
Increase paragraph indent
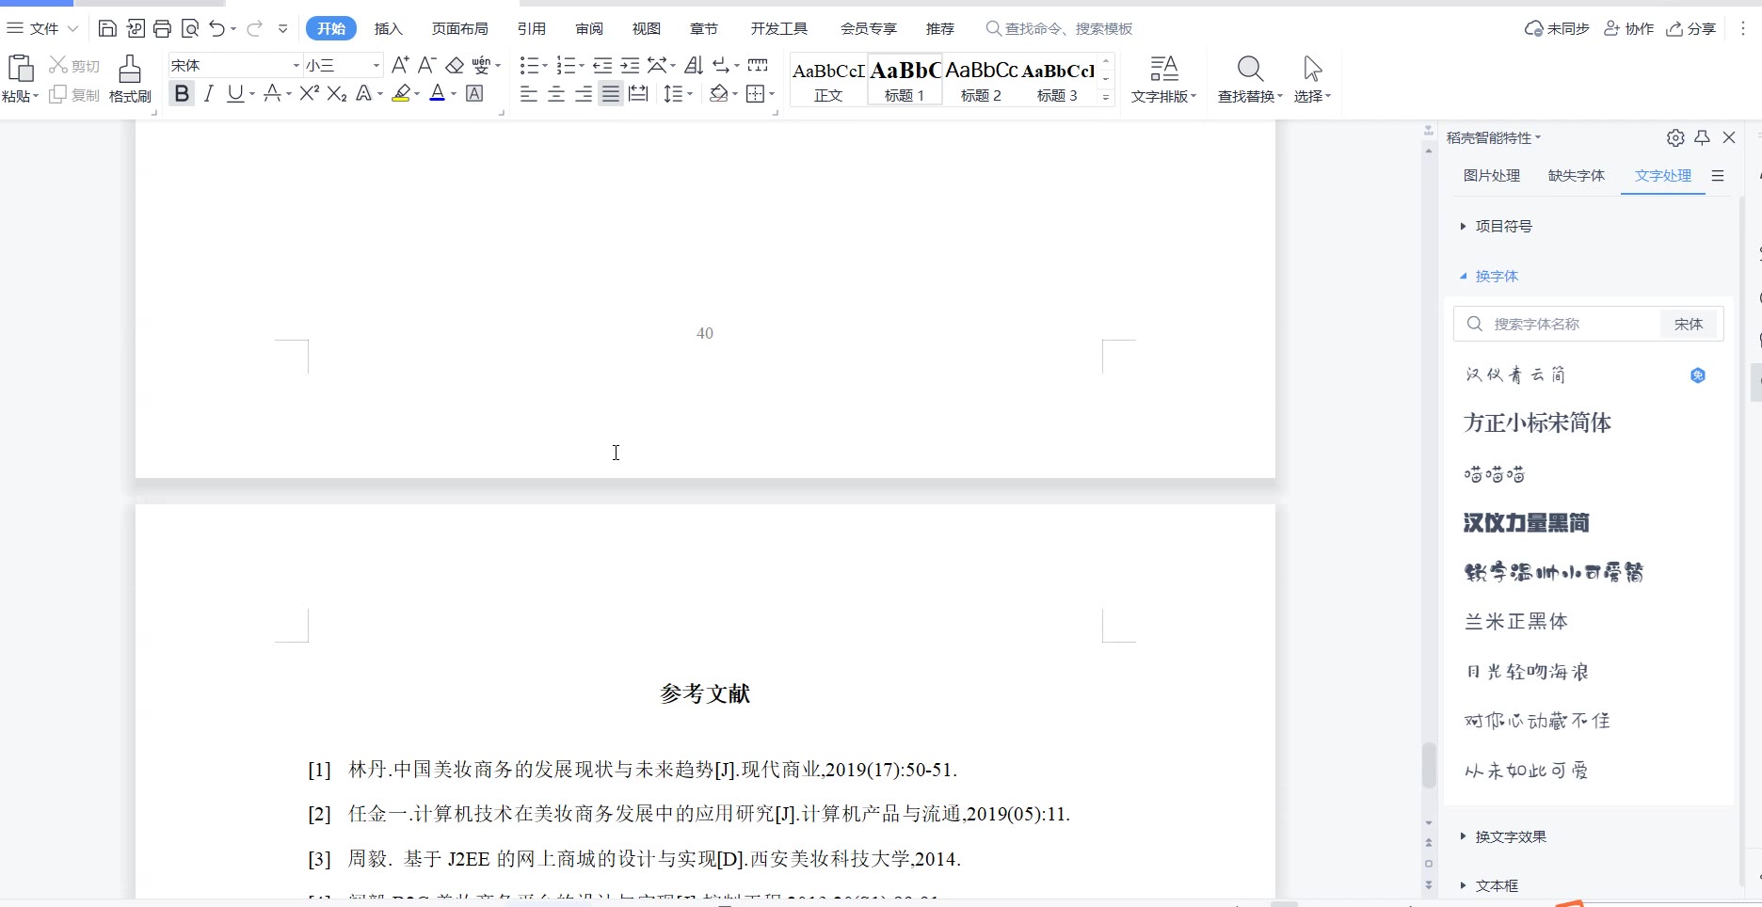[x=630, y=65]
